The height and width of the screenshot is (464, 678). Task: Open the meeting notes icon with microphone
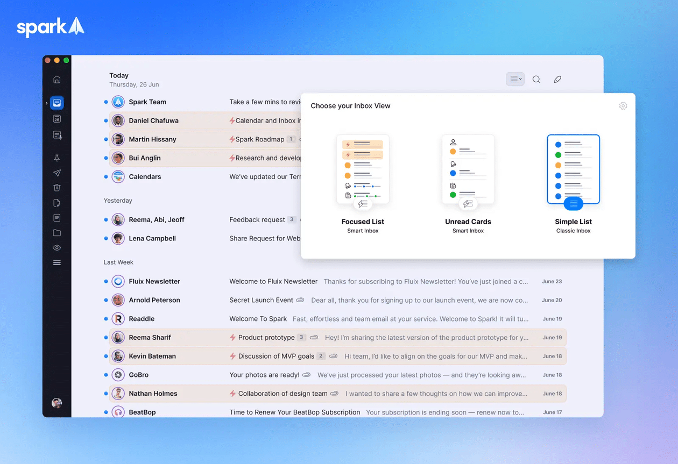57,135
